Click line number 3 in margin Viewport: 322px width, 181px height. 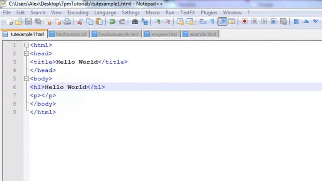15,62
